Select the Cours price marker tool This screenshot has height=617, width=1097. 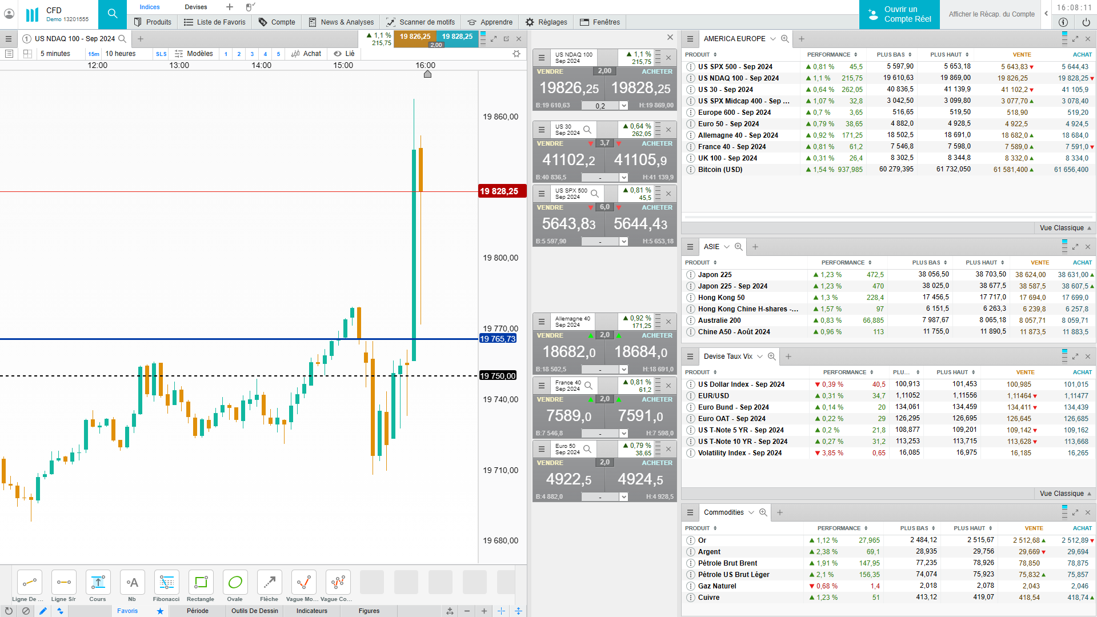coord(98,583)
